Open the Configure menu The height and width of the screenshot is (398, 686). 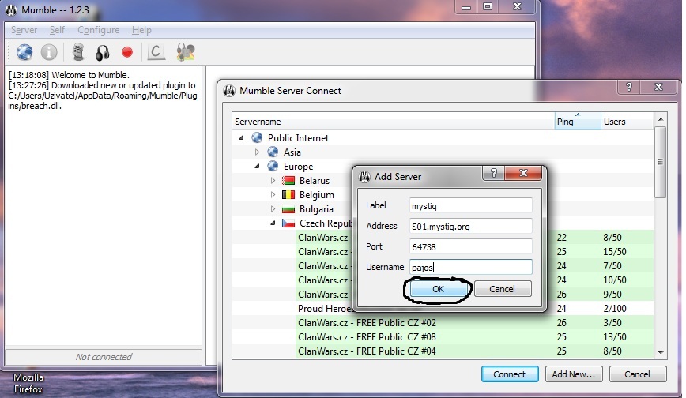point(99,30)
